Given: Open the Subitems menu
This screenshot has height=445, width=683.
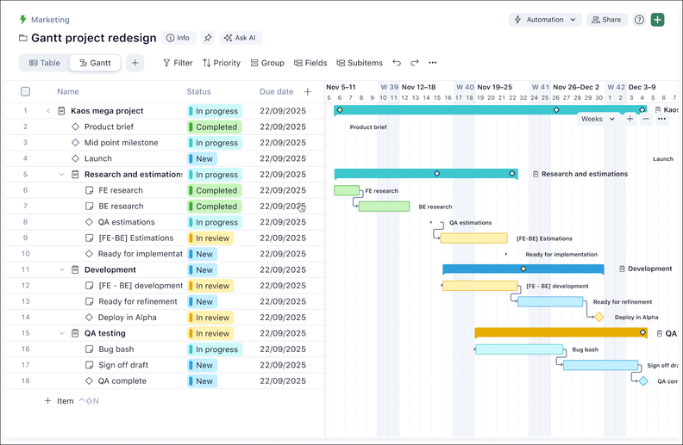Looking at the screenshot, I should point(360,63).
